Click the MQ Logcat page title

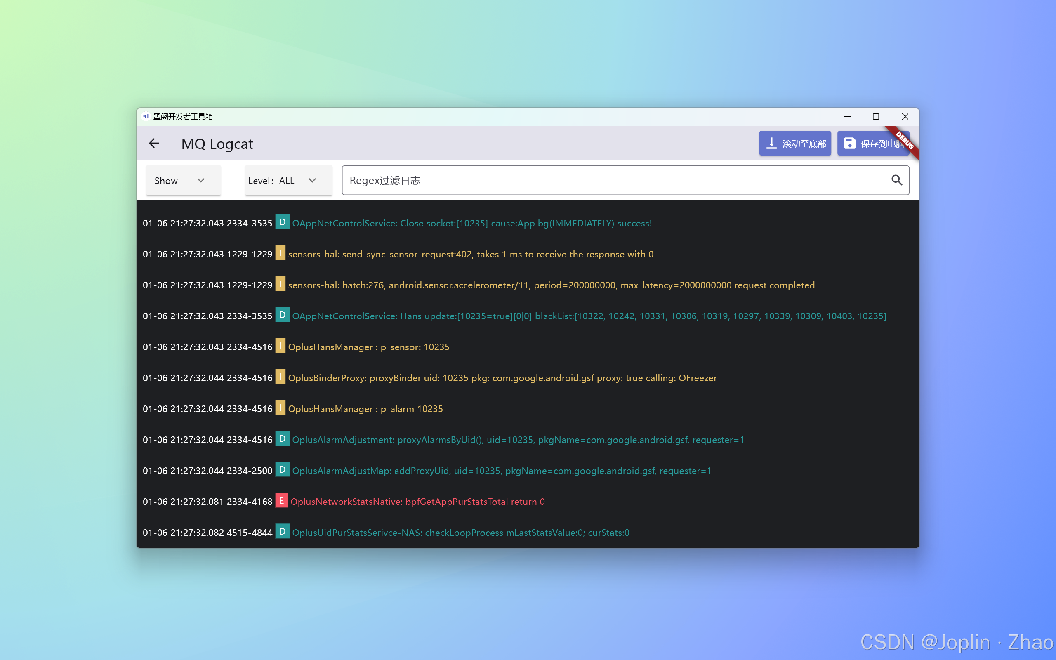pyautogui.click(x=217, y=144)
